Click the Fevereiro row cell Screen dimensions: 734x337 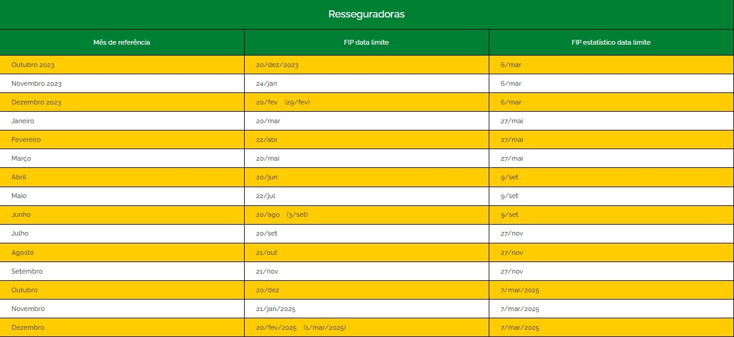(x=122, y=140)
